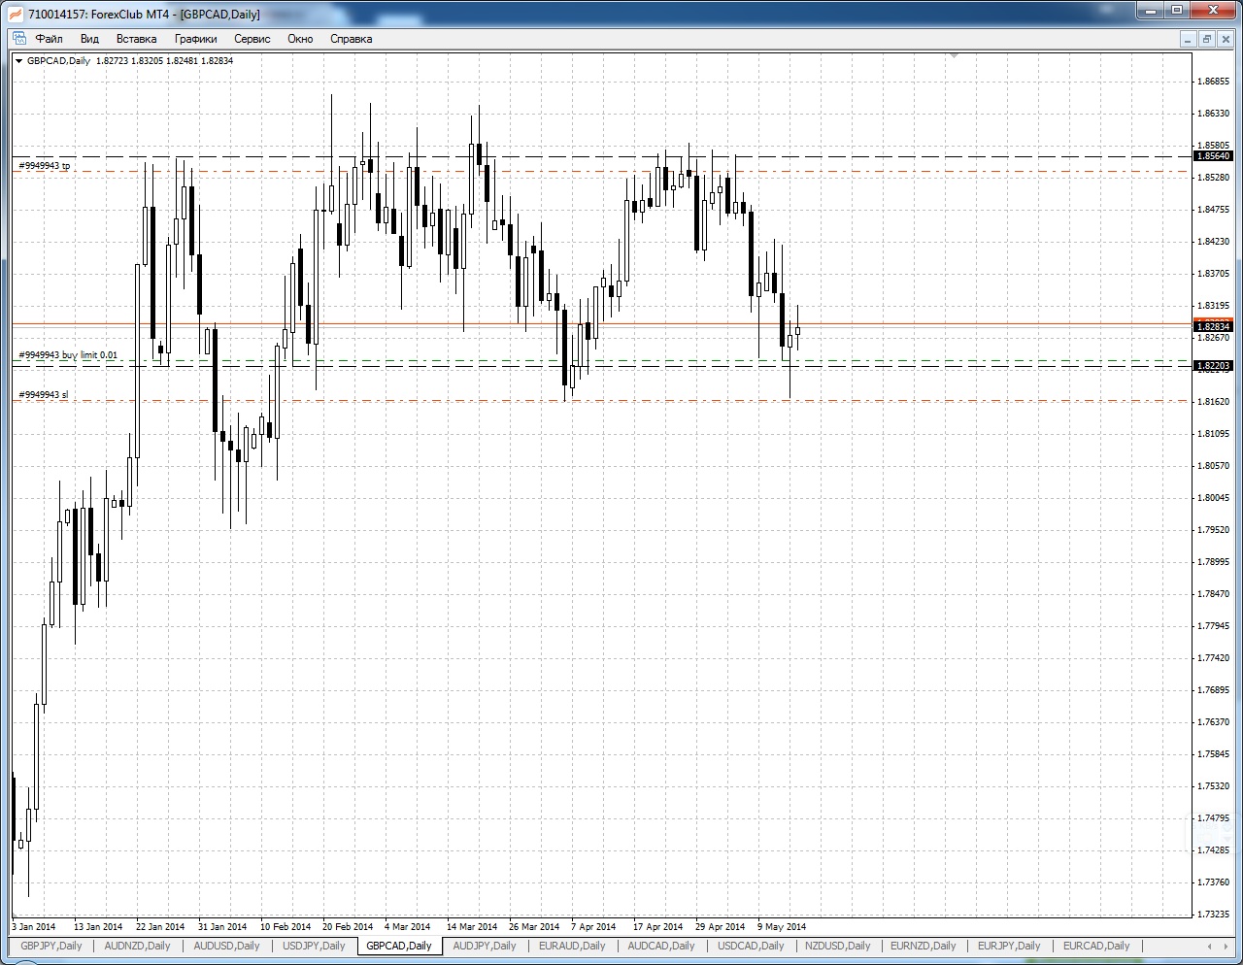Switch to the USDCAD,Daily chart tab
Viewport: 1243px width, 965px height.
tap(751, 946)
